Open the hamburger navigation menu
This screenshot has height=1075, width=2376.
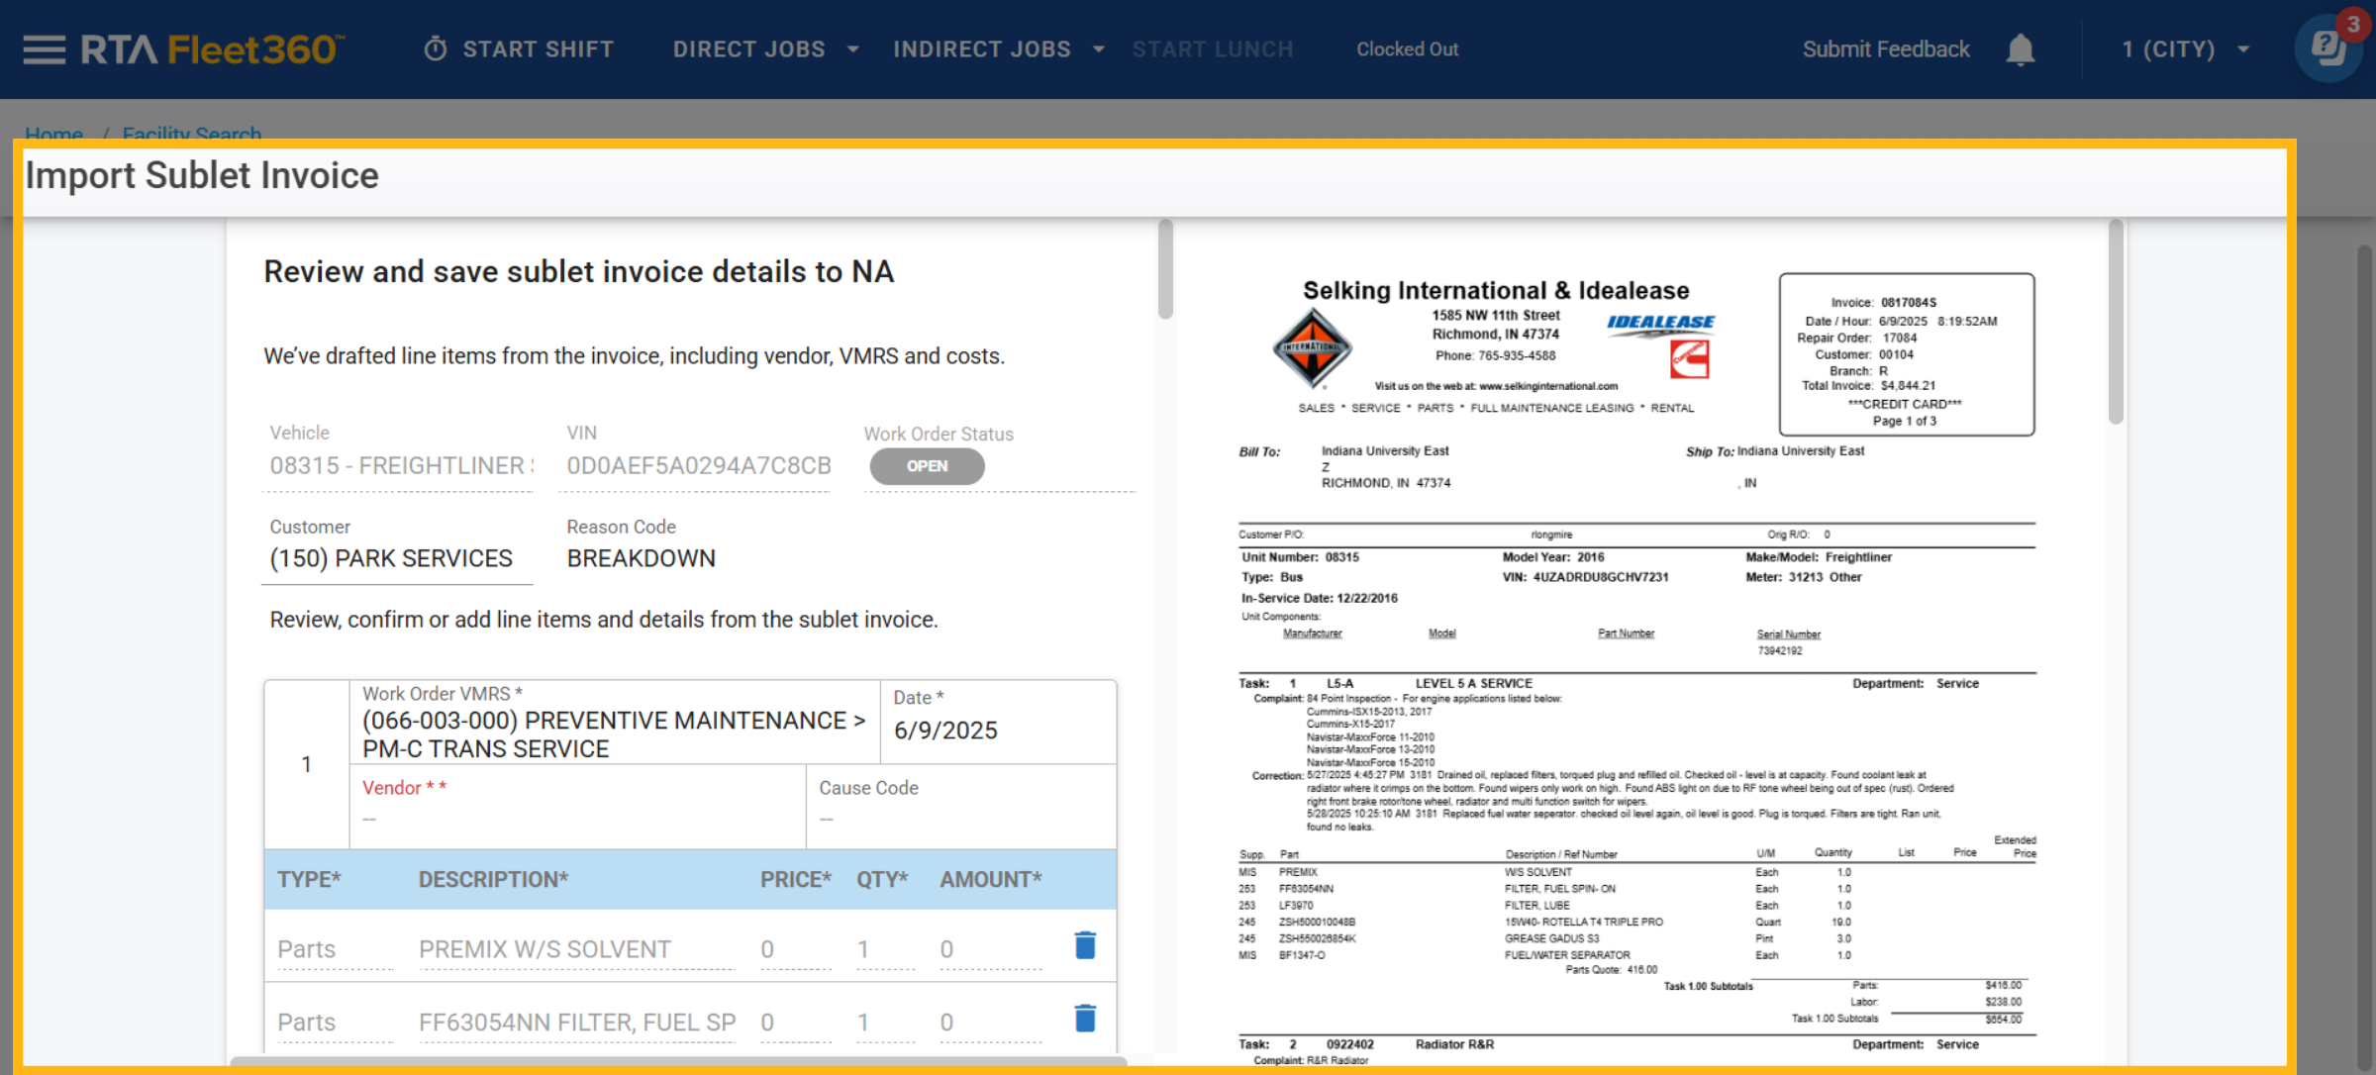pyautogui.click(x=44, y=49)
